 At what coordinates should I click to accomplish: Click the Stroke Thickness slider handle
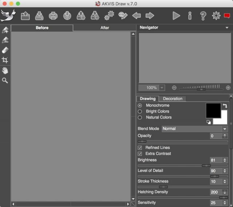click(163, 187)
